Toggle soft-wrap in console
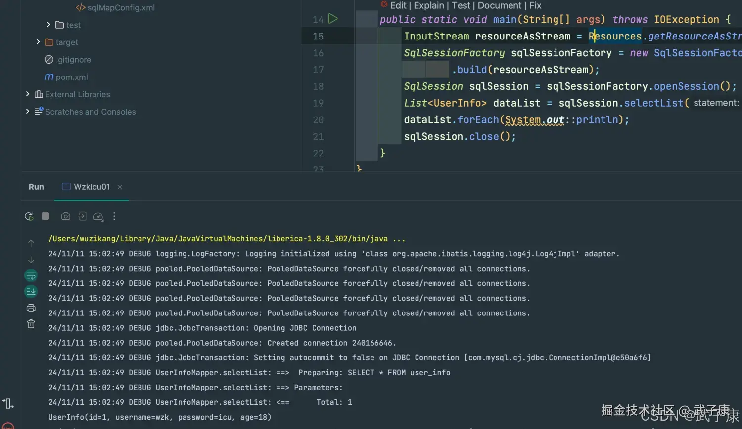 pyautogui.click(x=31, y=275)
